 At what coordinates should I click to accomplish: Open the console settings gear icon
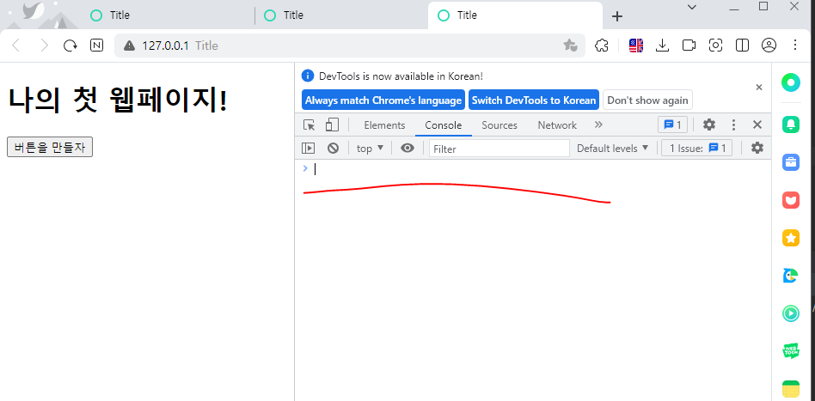tap(757, 148)
